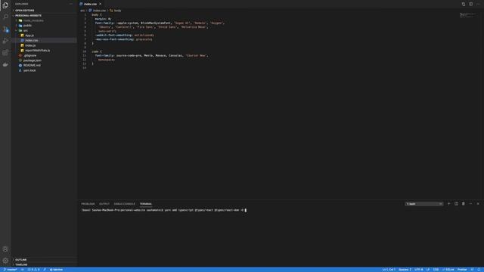
Task: Collapse the src folder
Action: (25, 30)
